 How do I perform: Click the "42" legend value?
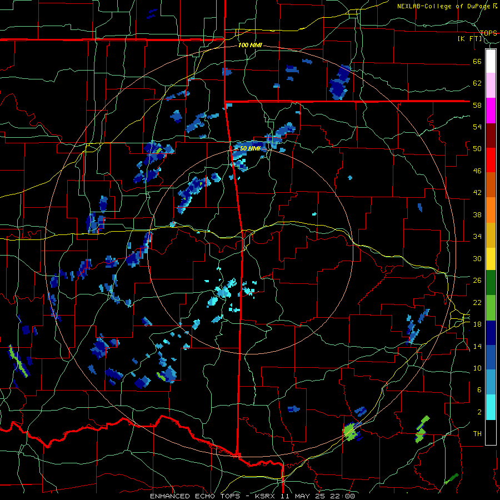click(x=477, y=193)
